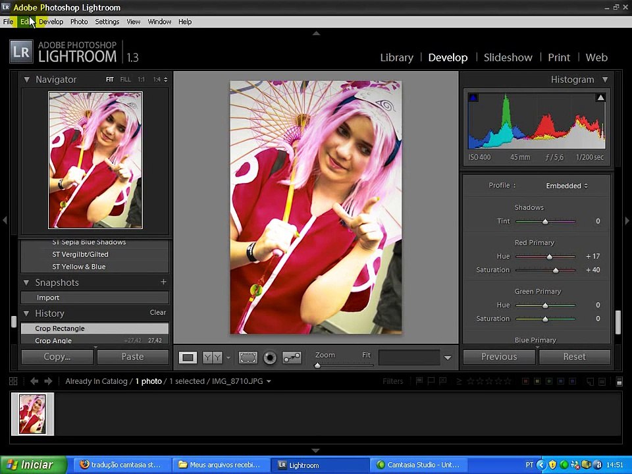Screen dimensions: 632x474
Task: Collapse the right panel with side arrow
Action: click(x=627, y=221)
